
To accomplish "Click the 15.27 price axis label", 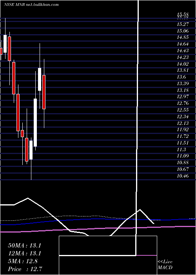I will pyautogui.click(x=183, y=24).
